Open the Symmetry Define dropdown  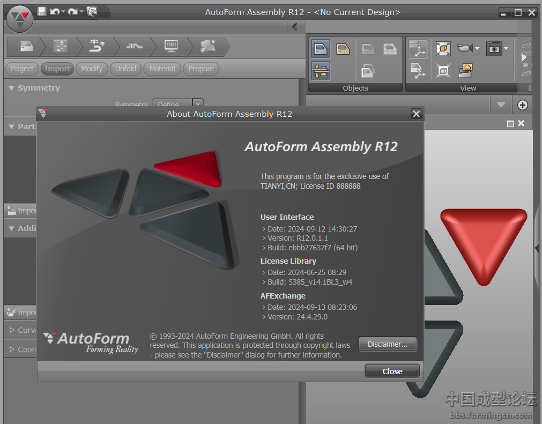tap(197, 103)
